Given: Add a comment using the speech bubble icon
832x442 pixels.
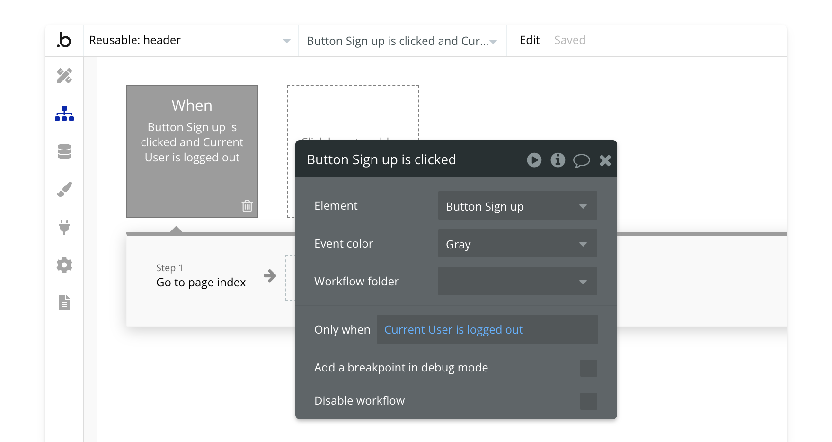Looking at the screenshot, I should point(582,160).
